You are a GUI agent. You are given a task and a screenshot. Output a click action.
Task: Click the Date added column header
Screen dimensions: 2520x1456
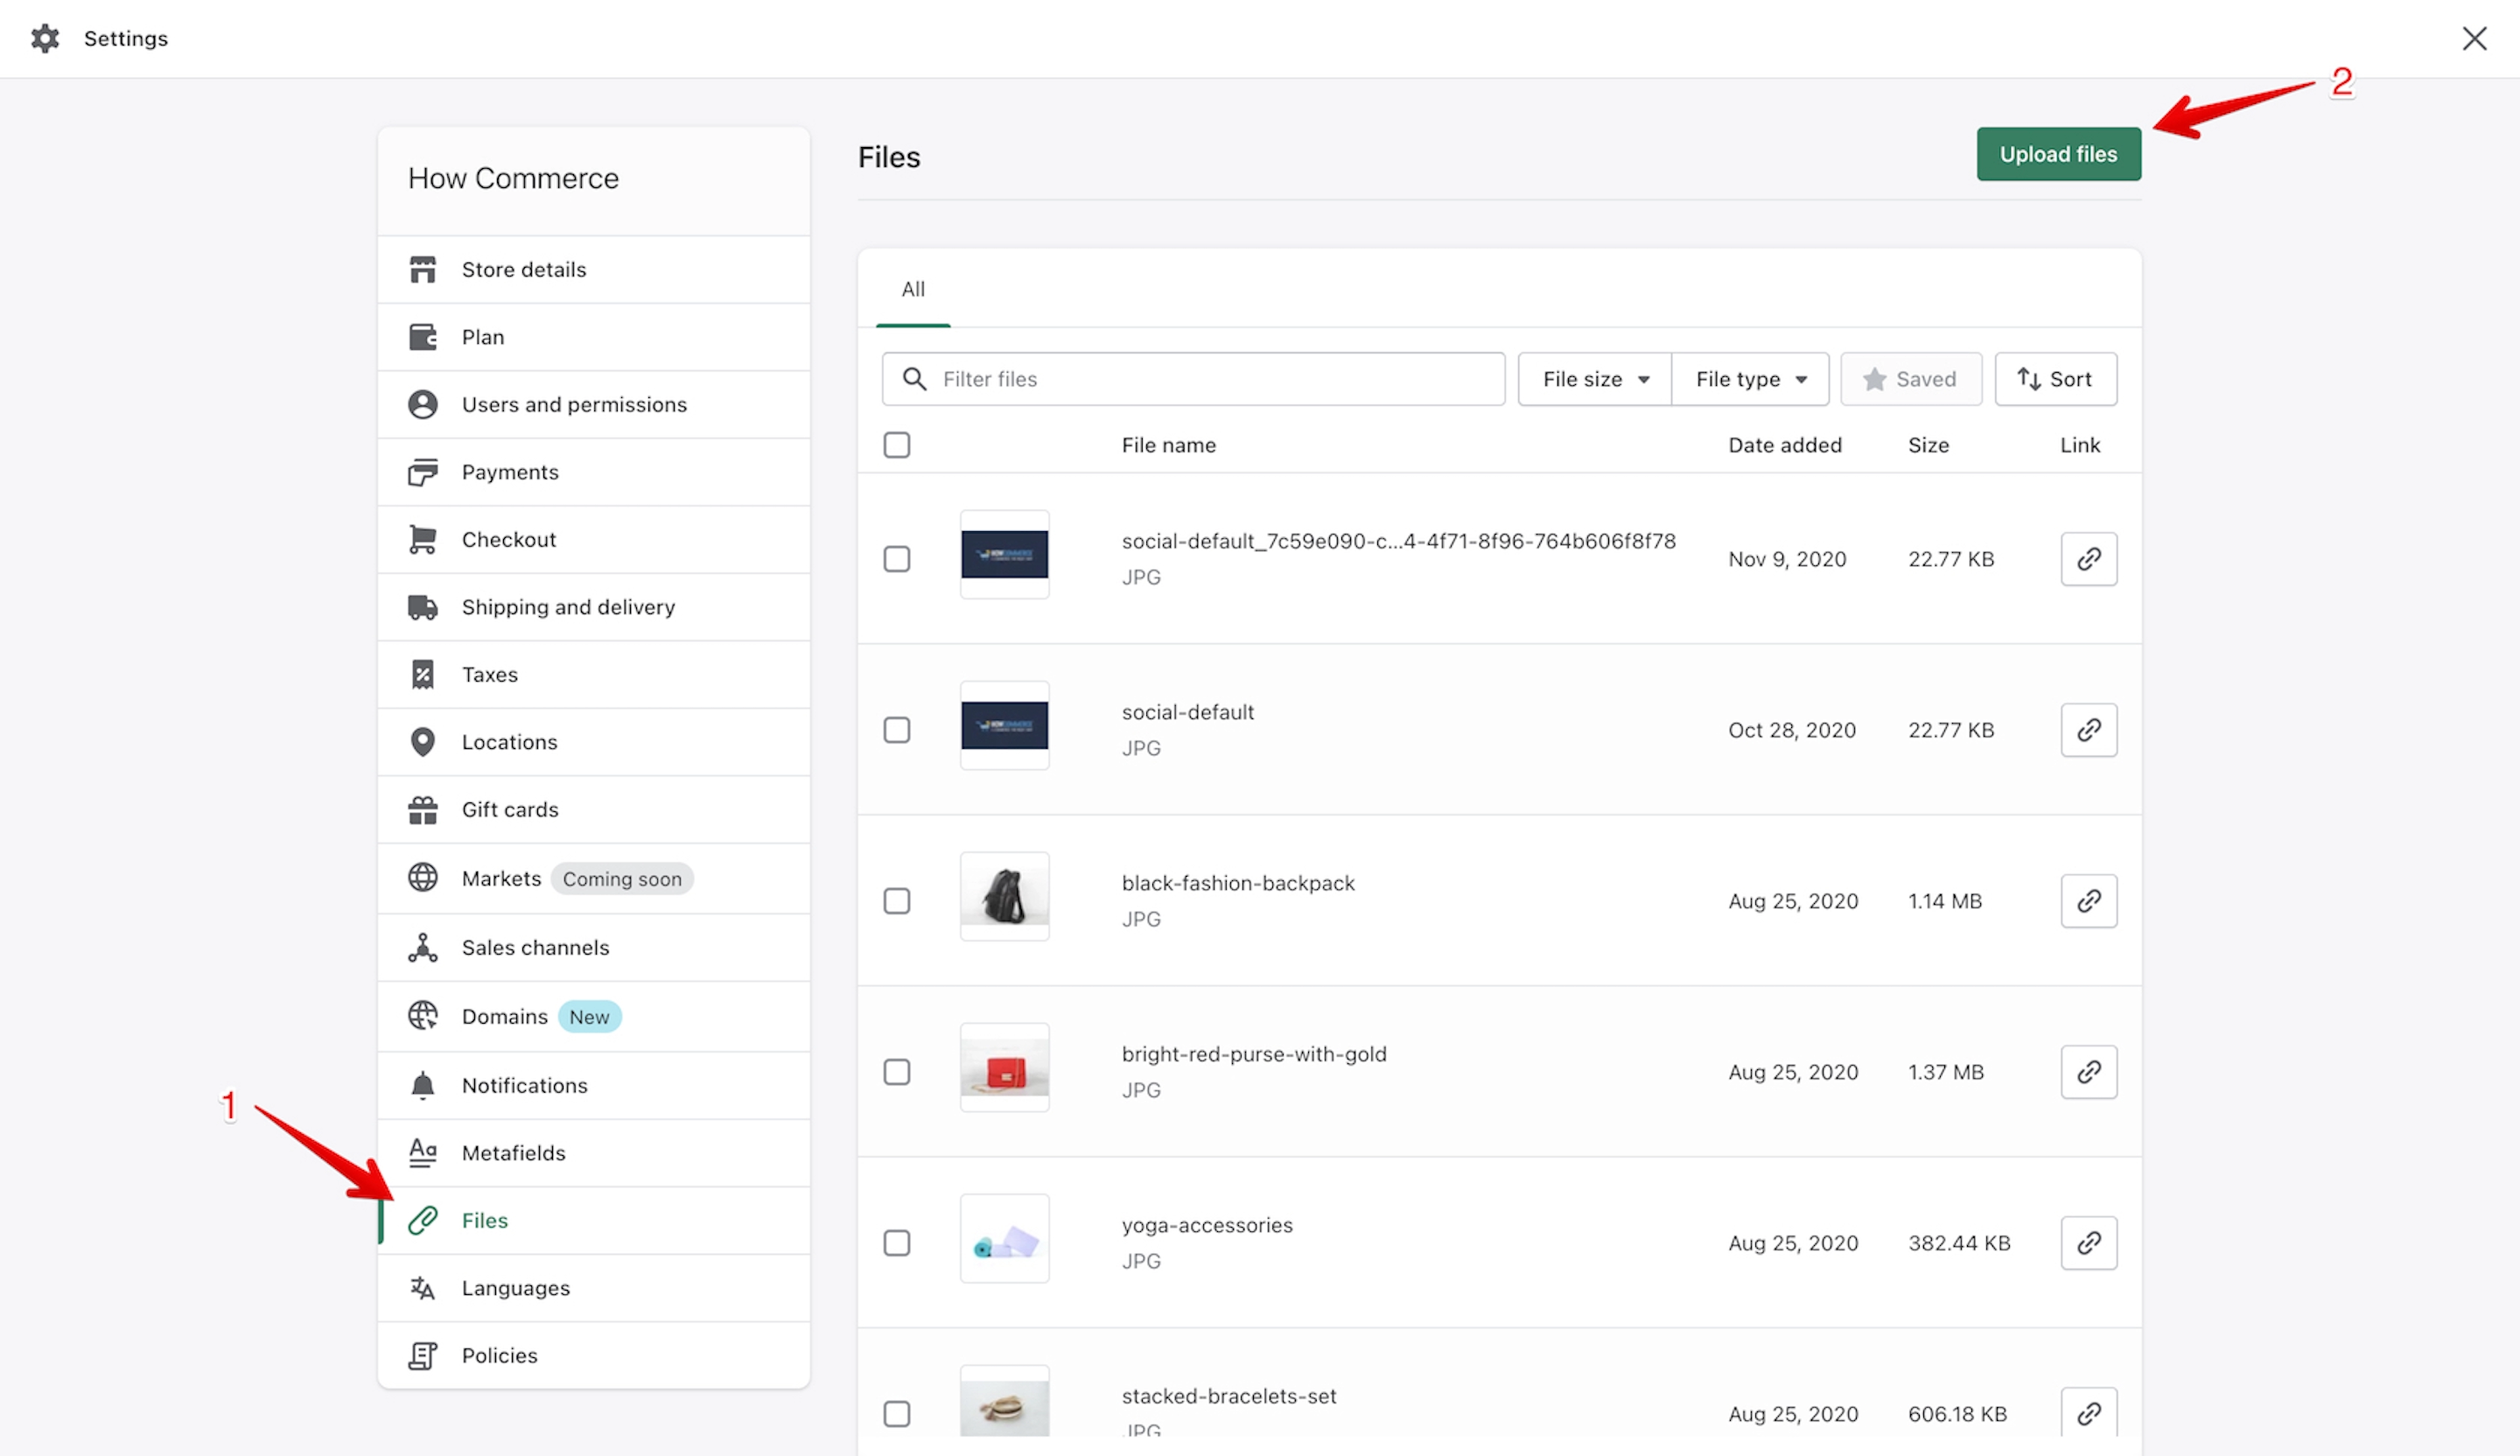(x=1785, y=445)
